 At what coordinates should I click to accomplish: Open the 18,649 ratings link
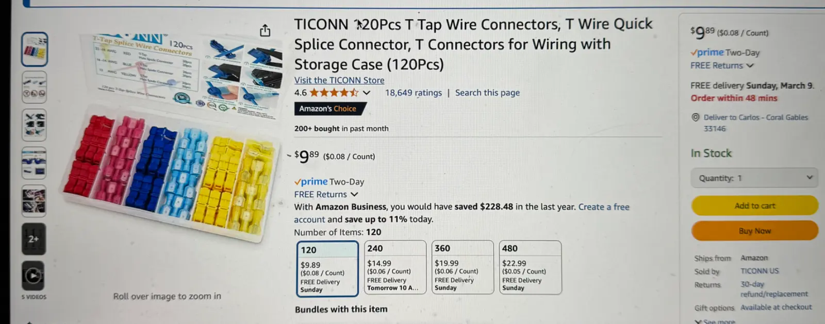[x=414, y=93]
